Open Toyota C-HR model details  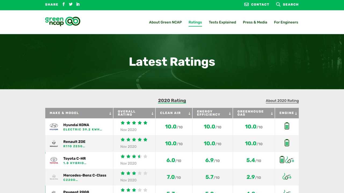tap(74, 159)
